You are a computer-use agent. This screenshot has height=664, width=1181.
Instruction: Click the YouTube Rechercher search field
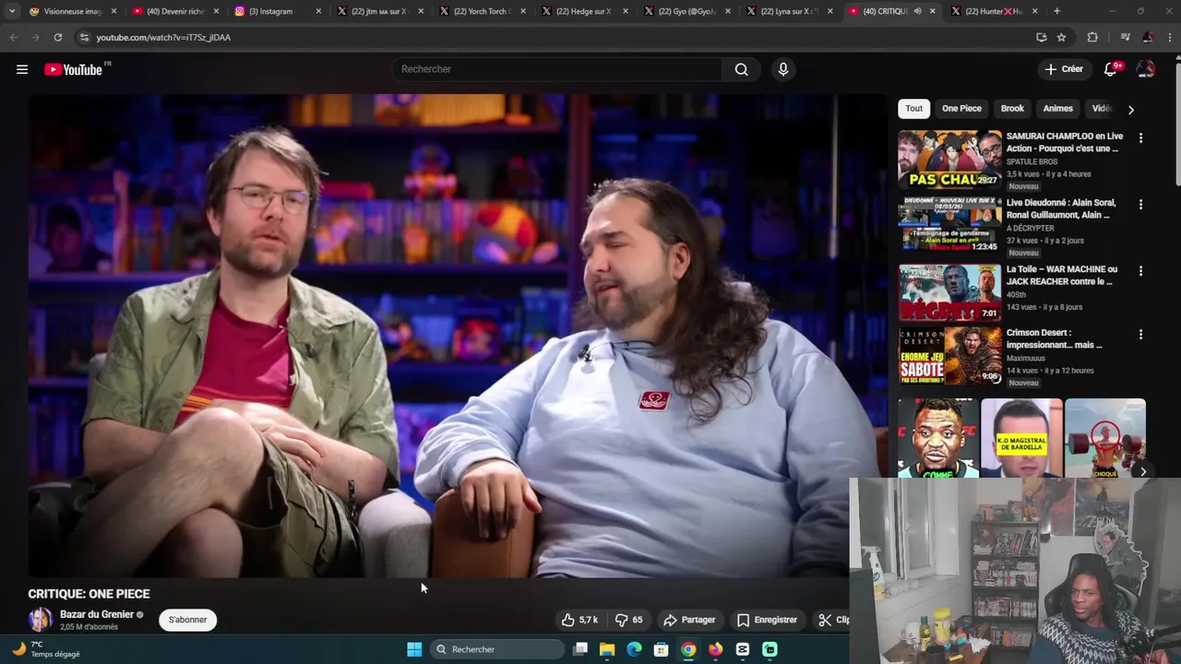(556, 69)
